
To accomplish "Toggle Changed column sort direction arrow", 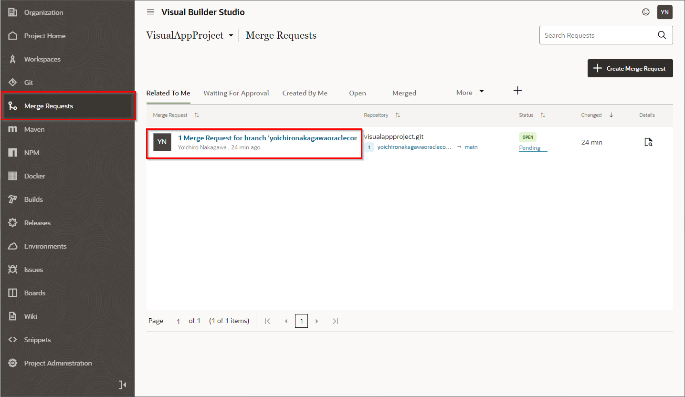I will [611, 115].
